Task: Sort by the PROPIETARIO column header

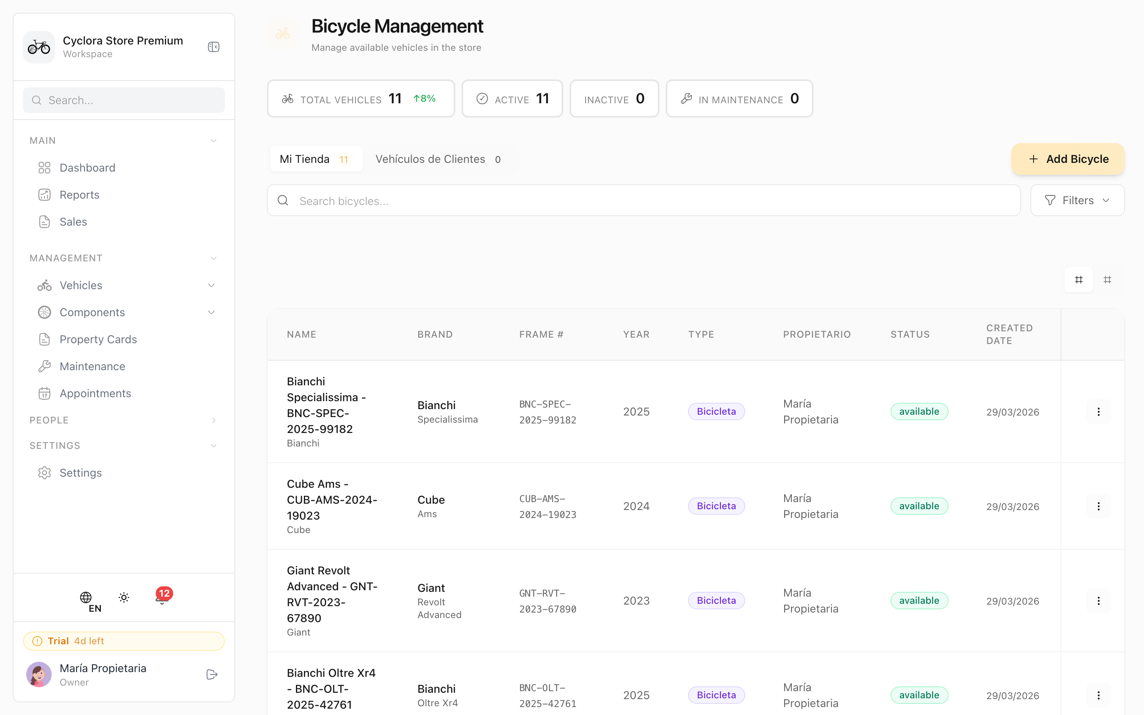Action: pos(817,334)
